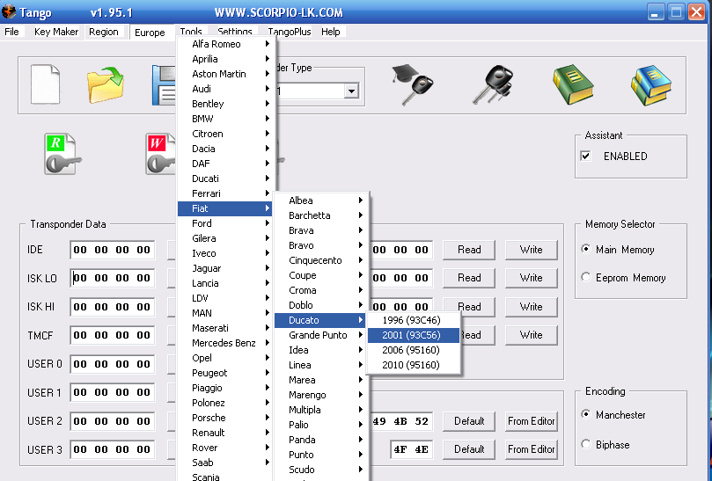Select Scudo in the Fiat model list
This screenshot has width=712, height=481.
[321, 470]
